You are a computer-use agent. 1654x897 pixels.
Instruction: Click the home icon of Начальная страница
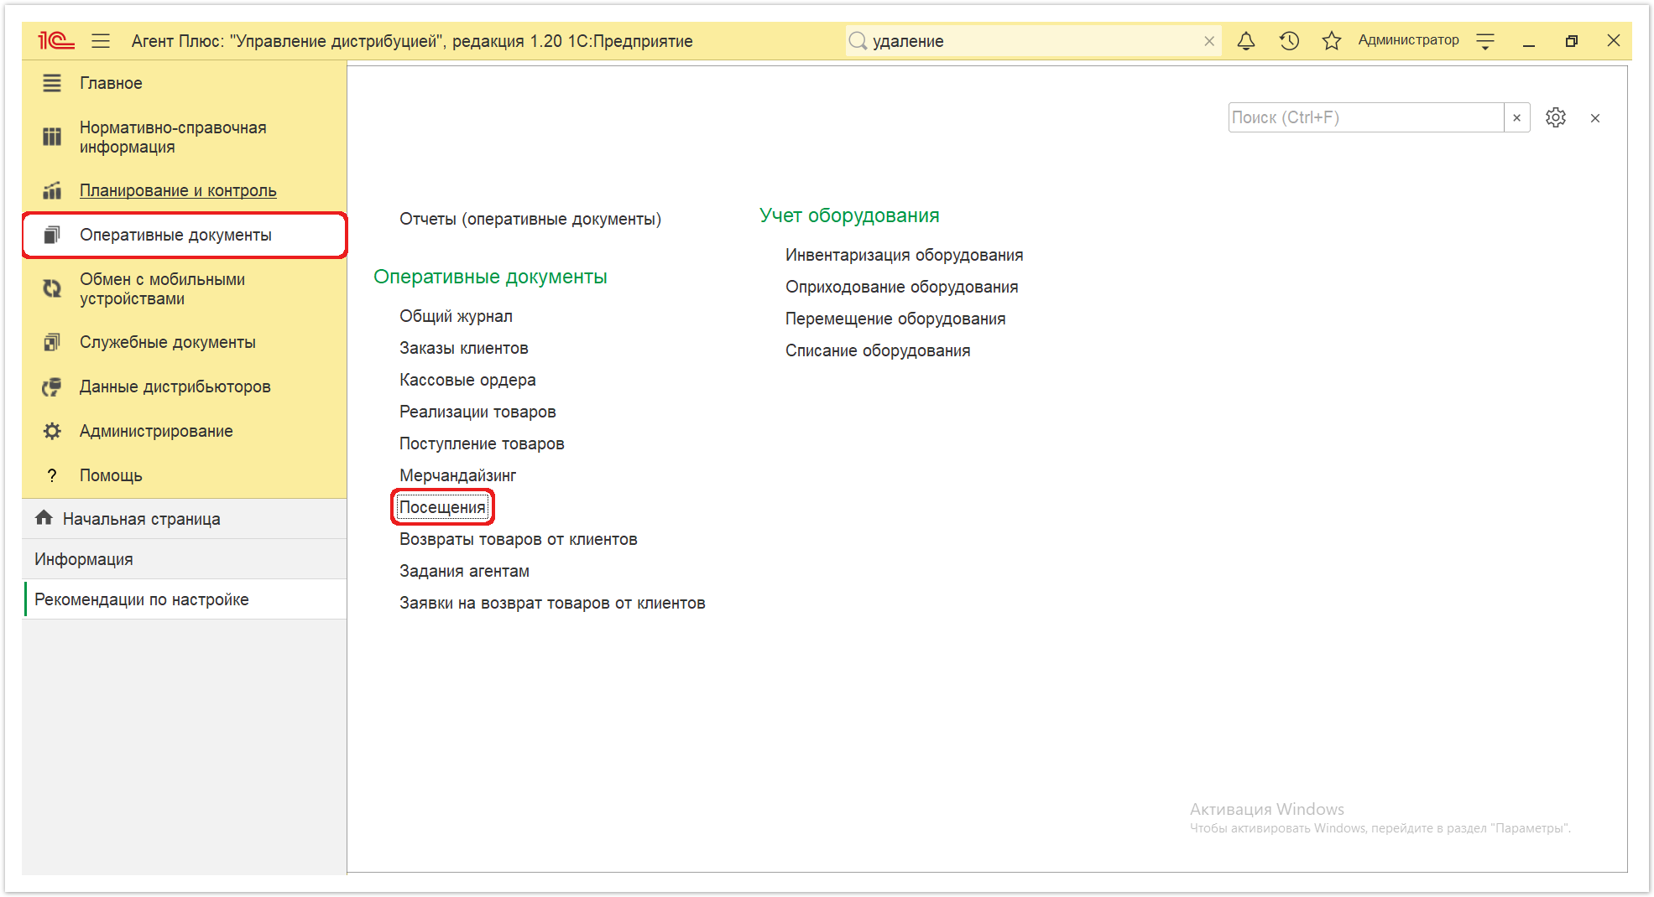[44, 518]
